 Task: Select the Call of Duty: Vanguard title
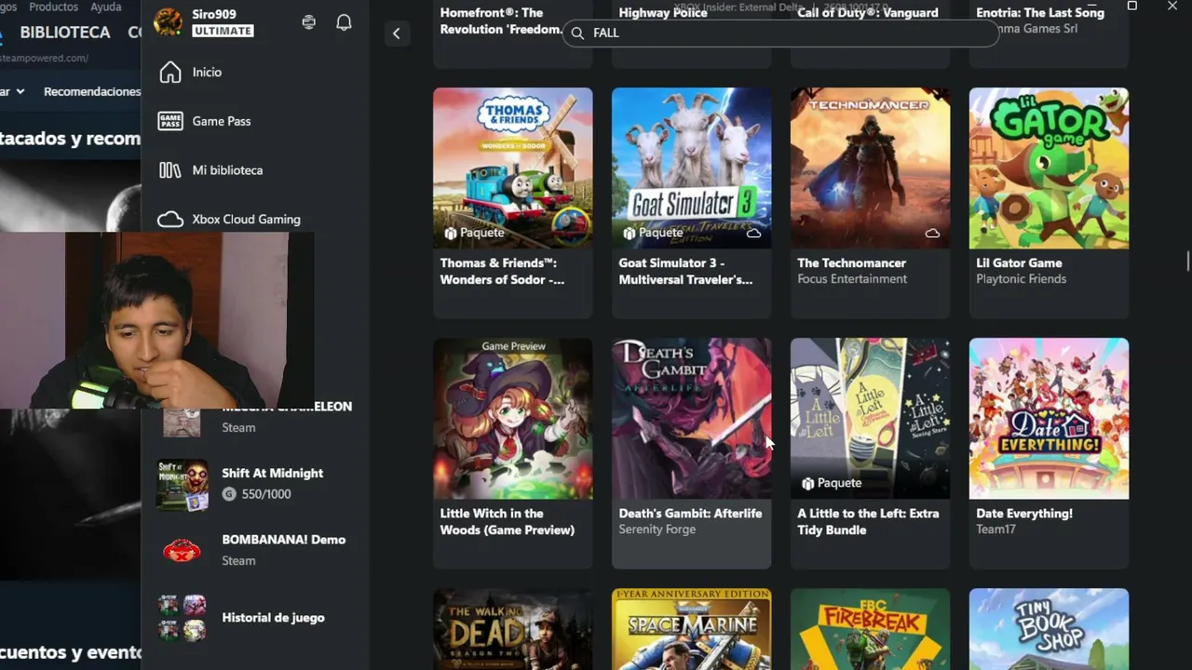(866, 12)
